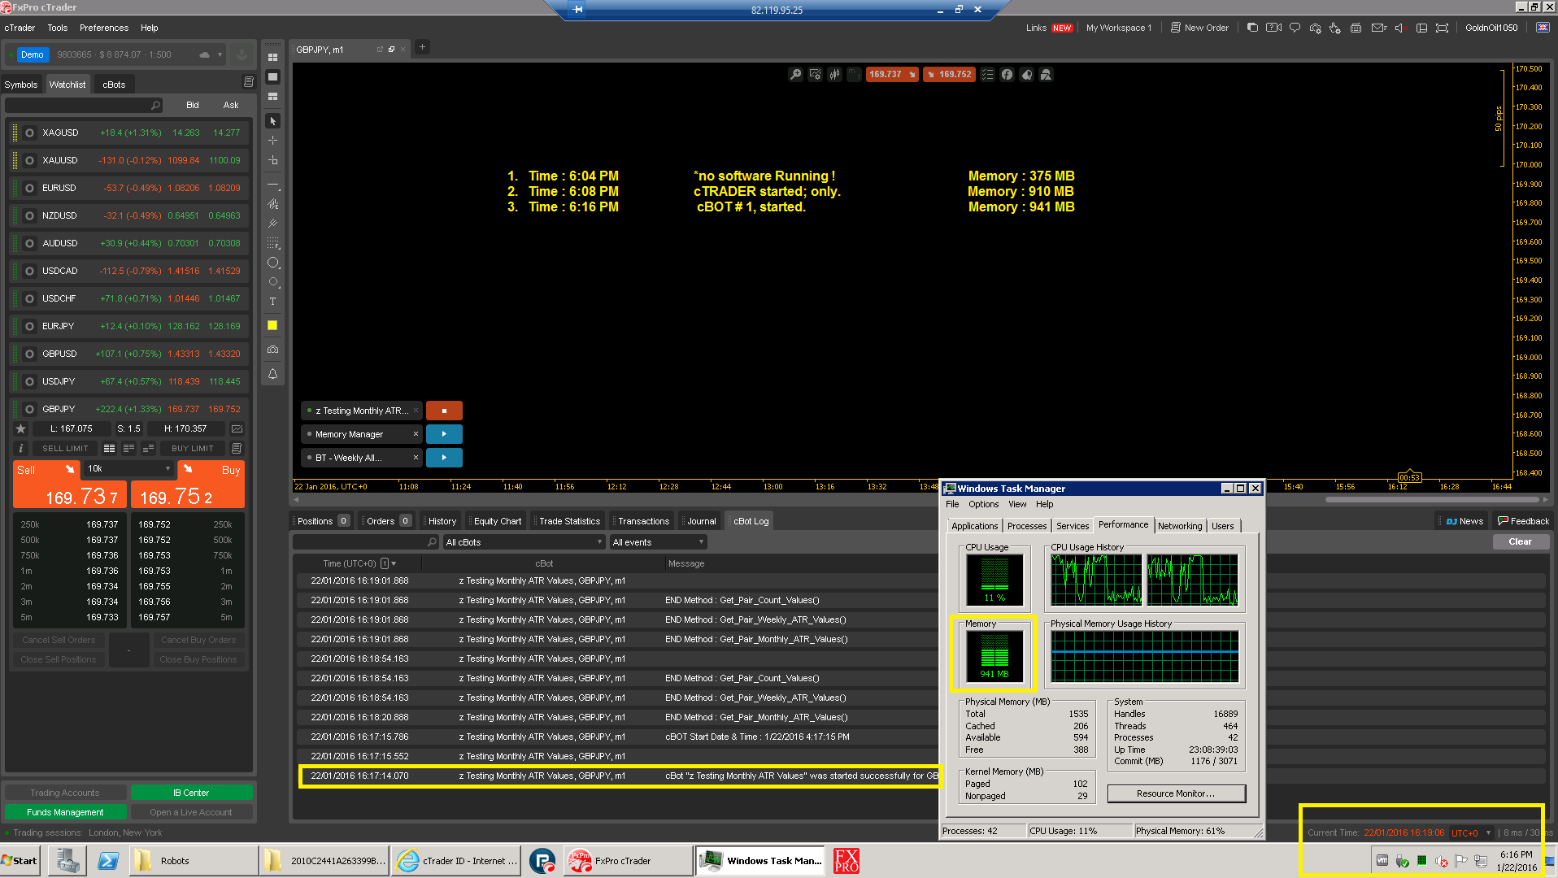Switch to the cBots tab
The width and height of the screenshot is (1558, 878).
(114, 85)
